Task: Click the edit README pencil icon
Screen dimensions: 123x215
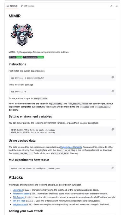Action: click(112, 6)
